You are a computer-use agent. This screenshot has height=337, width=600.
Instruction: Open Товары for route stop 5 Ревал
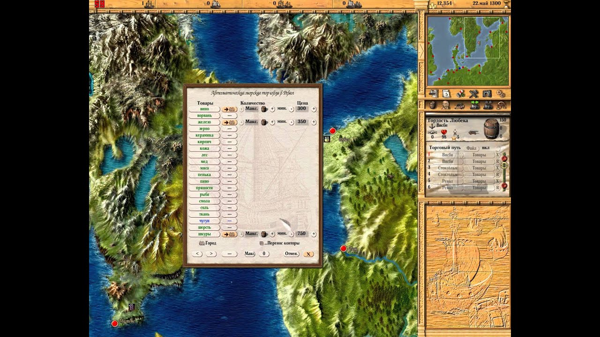coord(479,181)
